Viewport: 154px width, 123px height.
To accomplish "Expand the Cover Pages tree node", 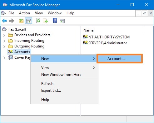I will click(x=4, y=58).
